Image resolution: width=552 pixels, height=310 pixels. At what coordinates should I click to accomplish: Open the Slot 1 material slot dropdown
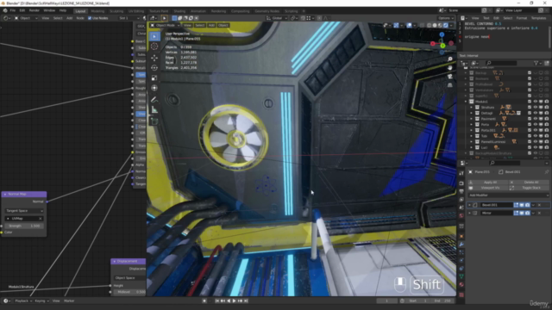coord(129,18)
